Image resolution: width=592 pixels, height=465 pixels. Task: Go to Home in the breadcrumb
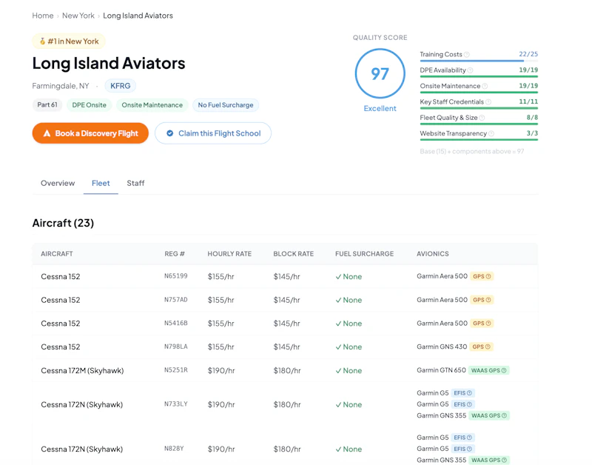[43, 16]
